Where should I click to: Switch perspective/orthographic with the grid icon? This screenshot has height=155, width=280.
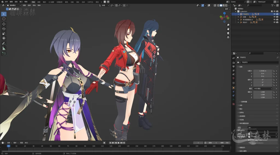click(228, 37)
